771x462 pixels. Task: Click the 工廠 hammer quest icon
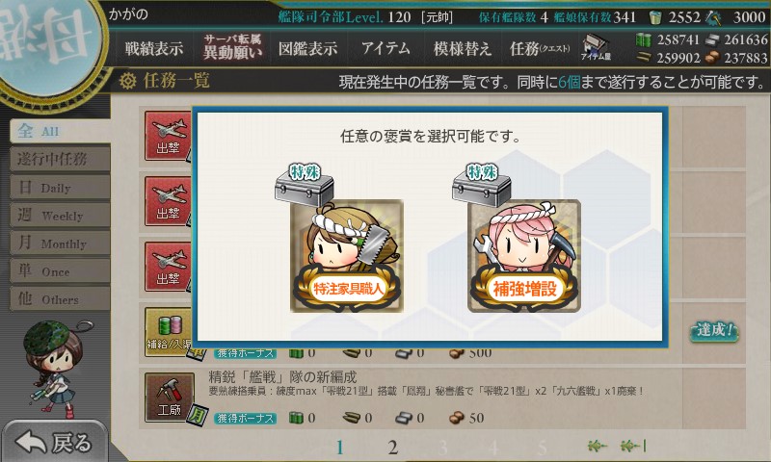(169, 398)
